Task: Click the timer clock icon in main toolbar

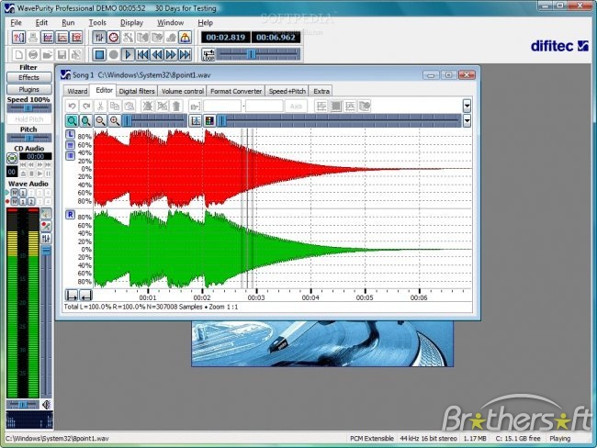Action: click(x=114, y=38)
